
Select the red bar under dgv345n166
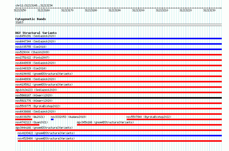149,125
